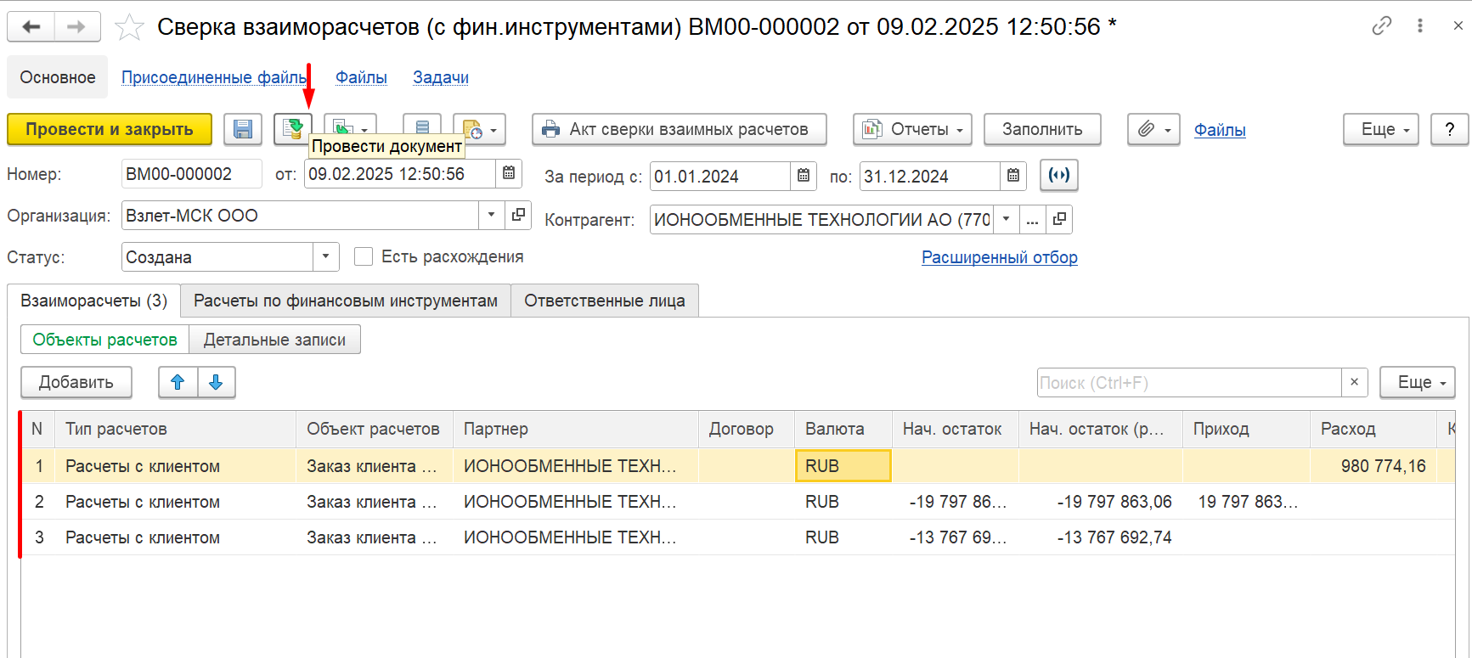This screenshot has height=658, width=1472.
Task: Move the row down with the blue arrow
Action: click(216, 382)
